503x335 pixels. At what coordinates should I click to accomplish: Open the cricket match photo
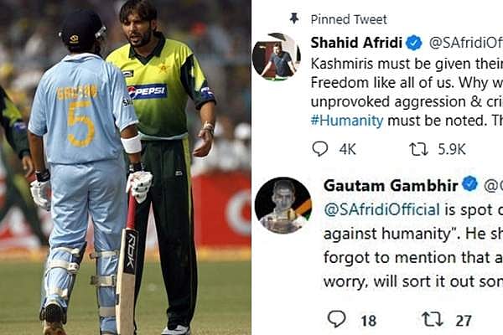coord(126,167)
